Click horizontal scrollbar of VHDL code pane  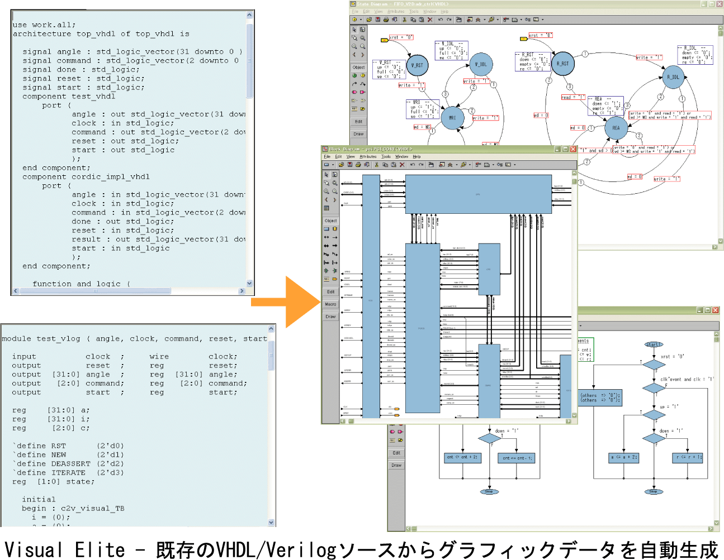[129, 291]
